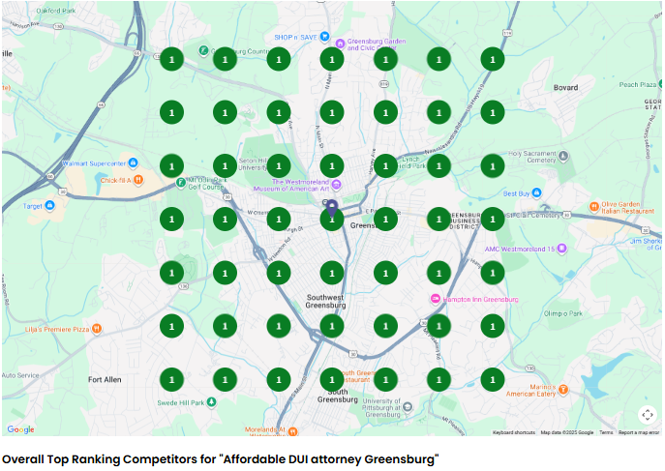Viewport: 665px width, 471px height.
Task: Open University of Pittsburgh at Greensburg marker
Action: coord(408,407)
